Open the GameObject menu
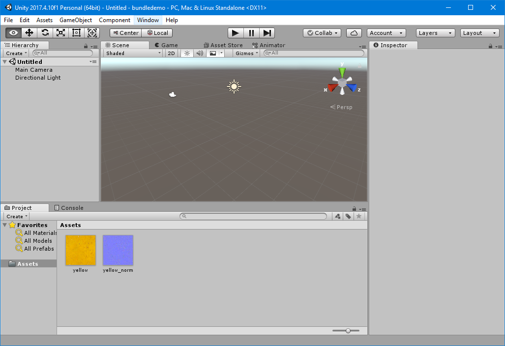 pyautogui.click(x=76, y=20)
